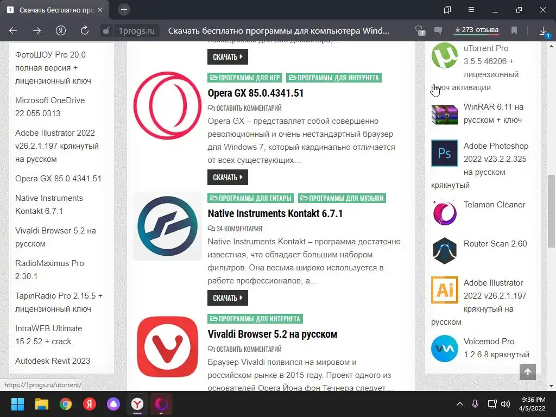Open TapinRadio Pro 2.15.5 sidebar link

(59, 302)
